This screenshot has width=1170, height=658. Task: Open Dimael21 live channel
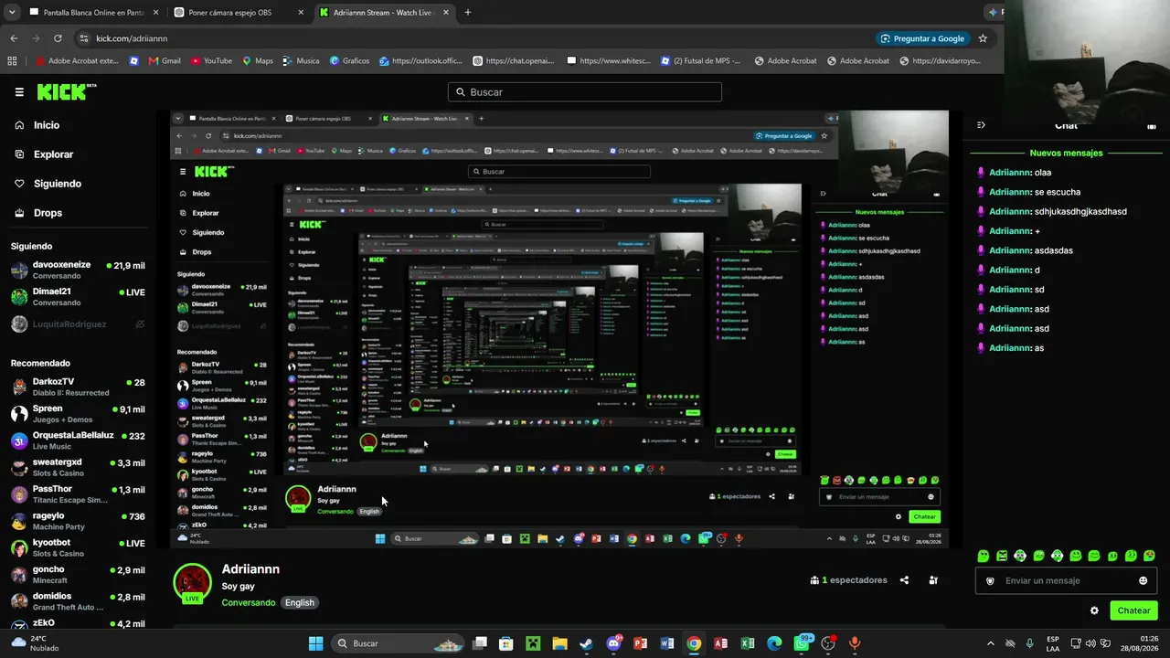78,296
